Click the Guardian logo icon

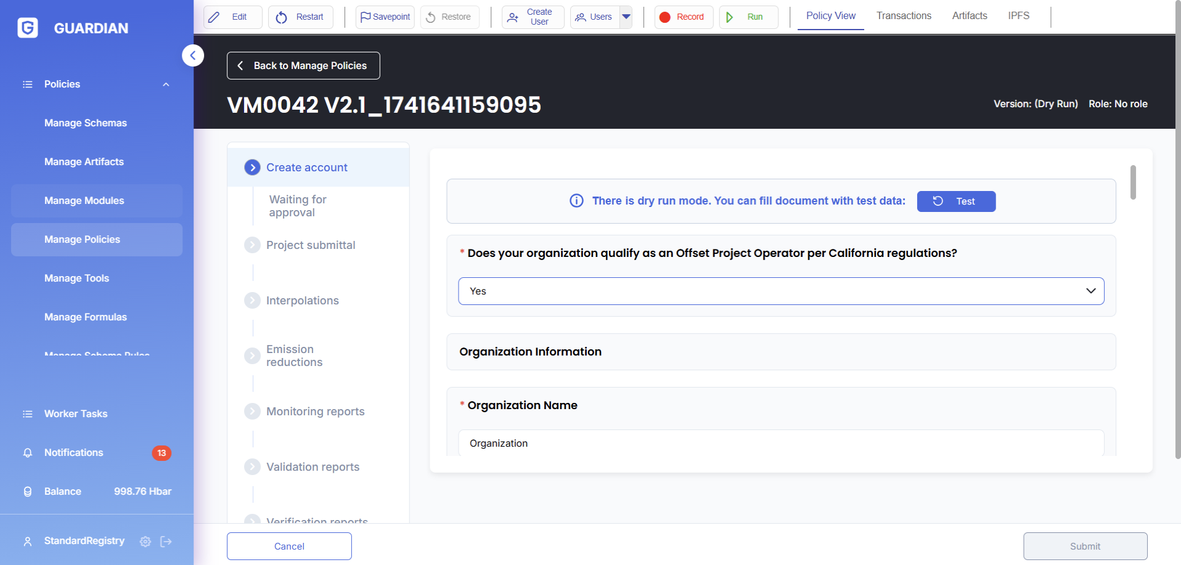click(x=28, y=28)
